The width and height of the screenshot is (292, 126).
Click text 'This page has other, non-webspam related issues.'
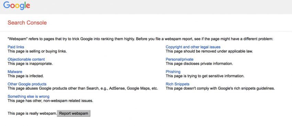(x=50, y=101)
